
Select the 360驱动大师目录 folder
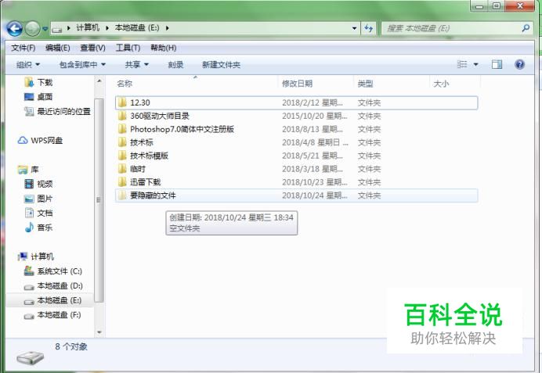coord(297,116)
